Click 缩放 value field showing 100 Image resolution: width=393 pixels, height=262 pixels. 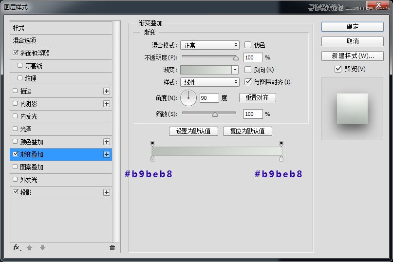pos(253,114)
